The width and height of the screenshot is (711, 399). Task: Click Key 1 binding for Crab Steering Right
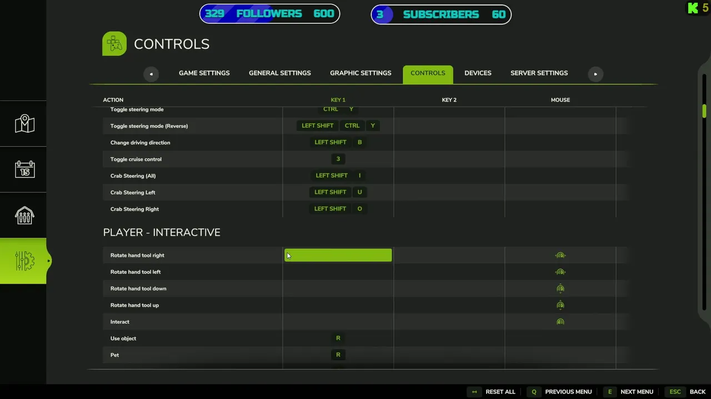tap(338, 209)
